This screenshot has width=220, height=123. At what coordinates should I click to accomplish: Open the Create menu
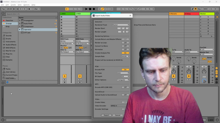point(13,5)
